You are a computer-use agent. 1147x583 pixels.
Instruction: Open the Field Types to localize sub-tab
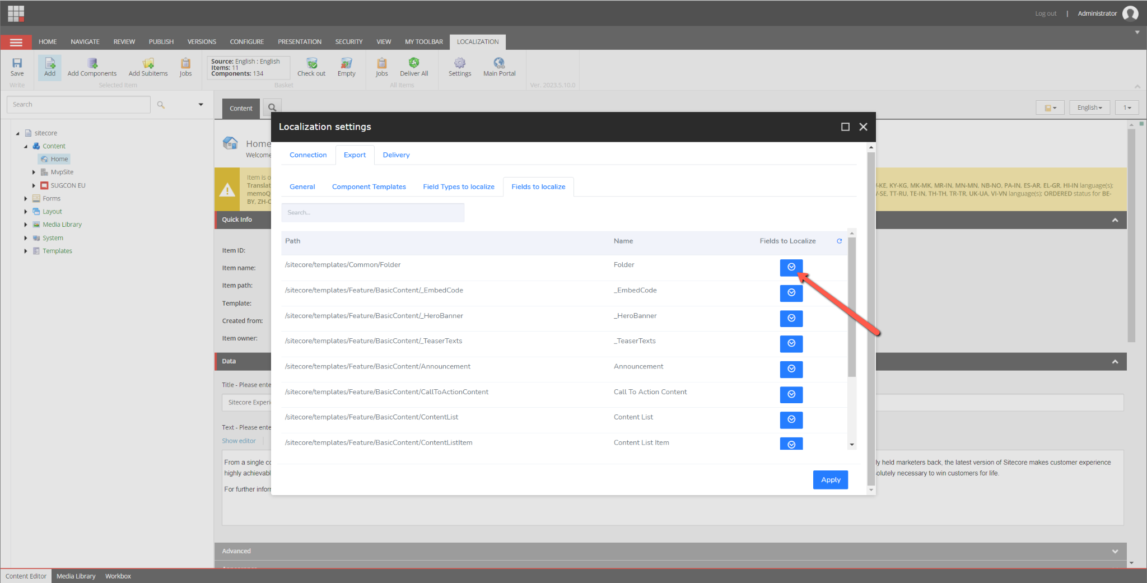coord(459,187)
